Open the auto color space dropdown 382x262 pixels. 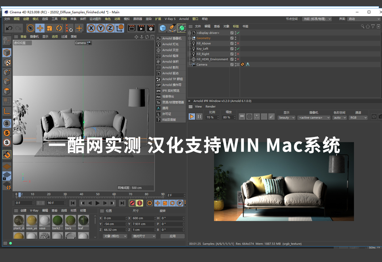pyautogui.click(x=340, y=117)
